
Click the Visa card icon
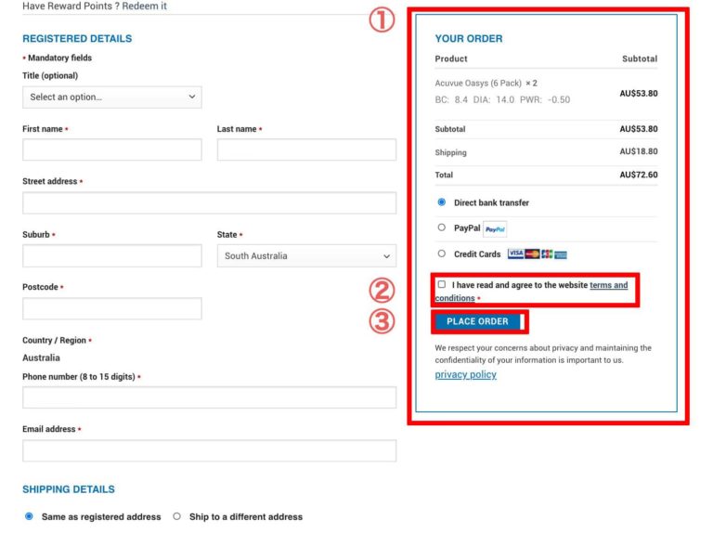(515, 253)
